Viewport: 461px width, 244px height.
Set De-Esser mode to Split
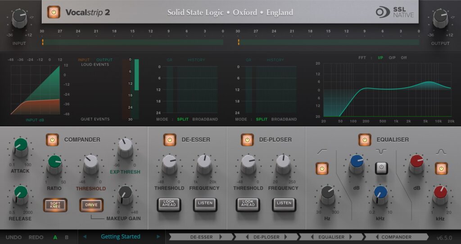183,119
